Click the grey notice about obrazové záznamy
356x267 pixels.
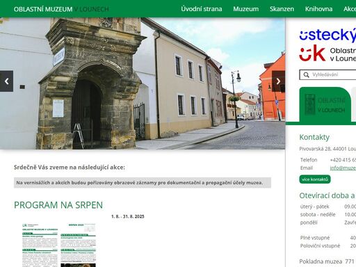pos(143,183)
